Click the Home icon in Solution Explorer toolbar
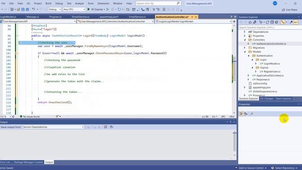 pyautogui.click(x=250, y=22)
